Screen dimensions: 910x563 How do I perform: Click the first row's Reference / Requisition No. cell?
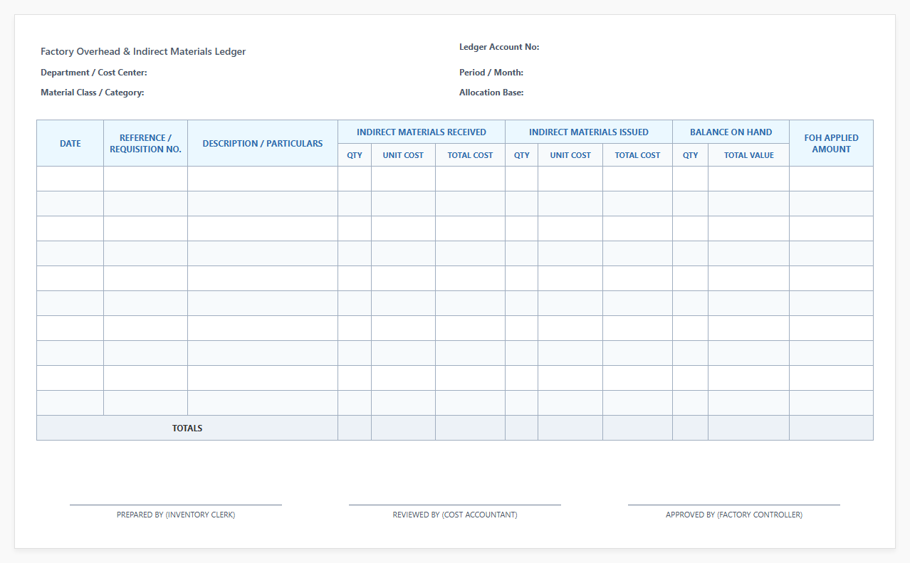[146, 179]
